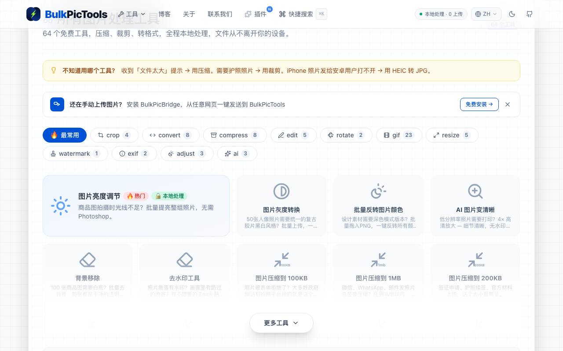
Task: Click the 图片灰度转换 grayscale icon
Action: [x=281, y=192]
